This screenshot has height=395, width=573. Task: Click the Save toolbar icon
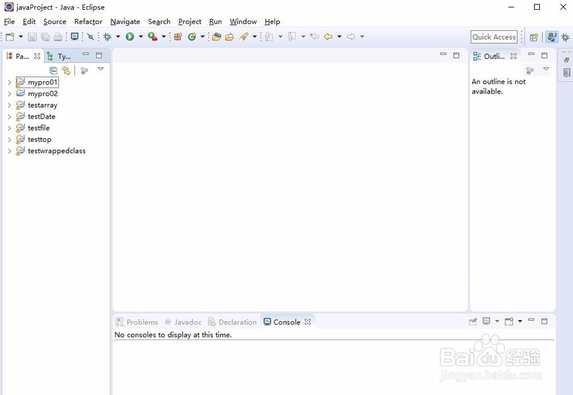click(32, 37)
